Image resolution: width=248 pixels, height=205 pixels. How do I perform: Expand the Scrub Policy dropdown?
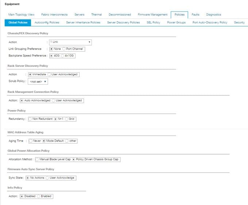point(38,81)
